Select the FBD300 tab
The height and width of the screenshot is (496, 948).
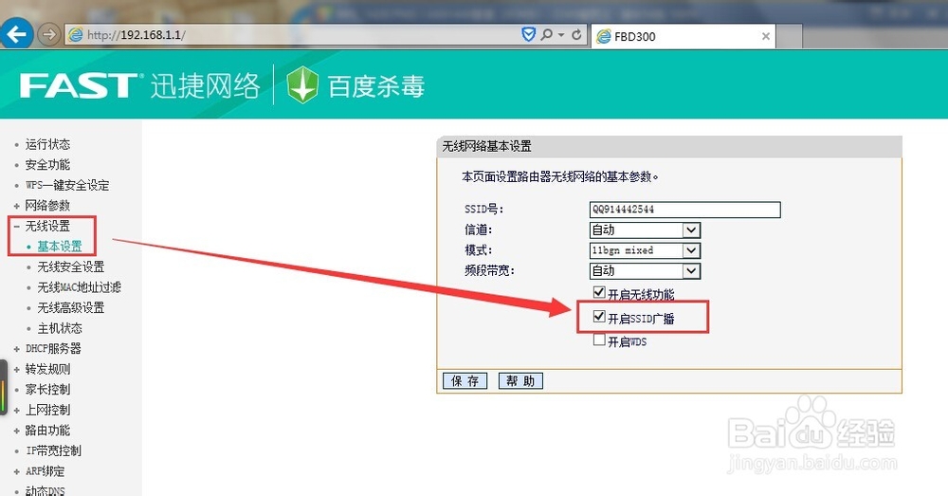point(684,36)
